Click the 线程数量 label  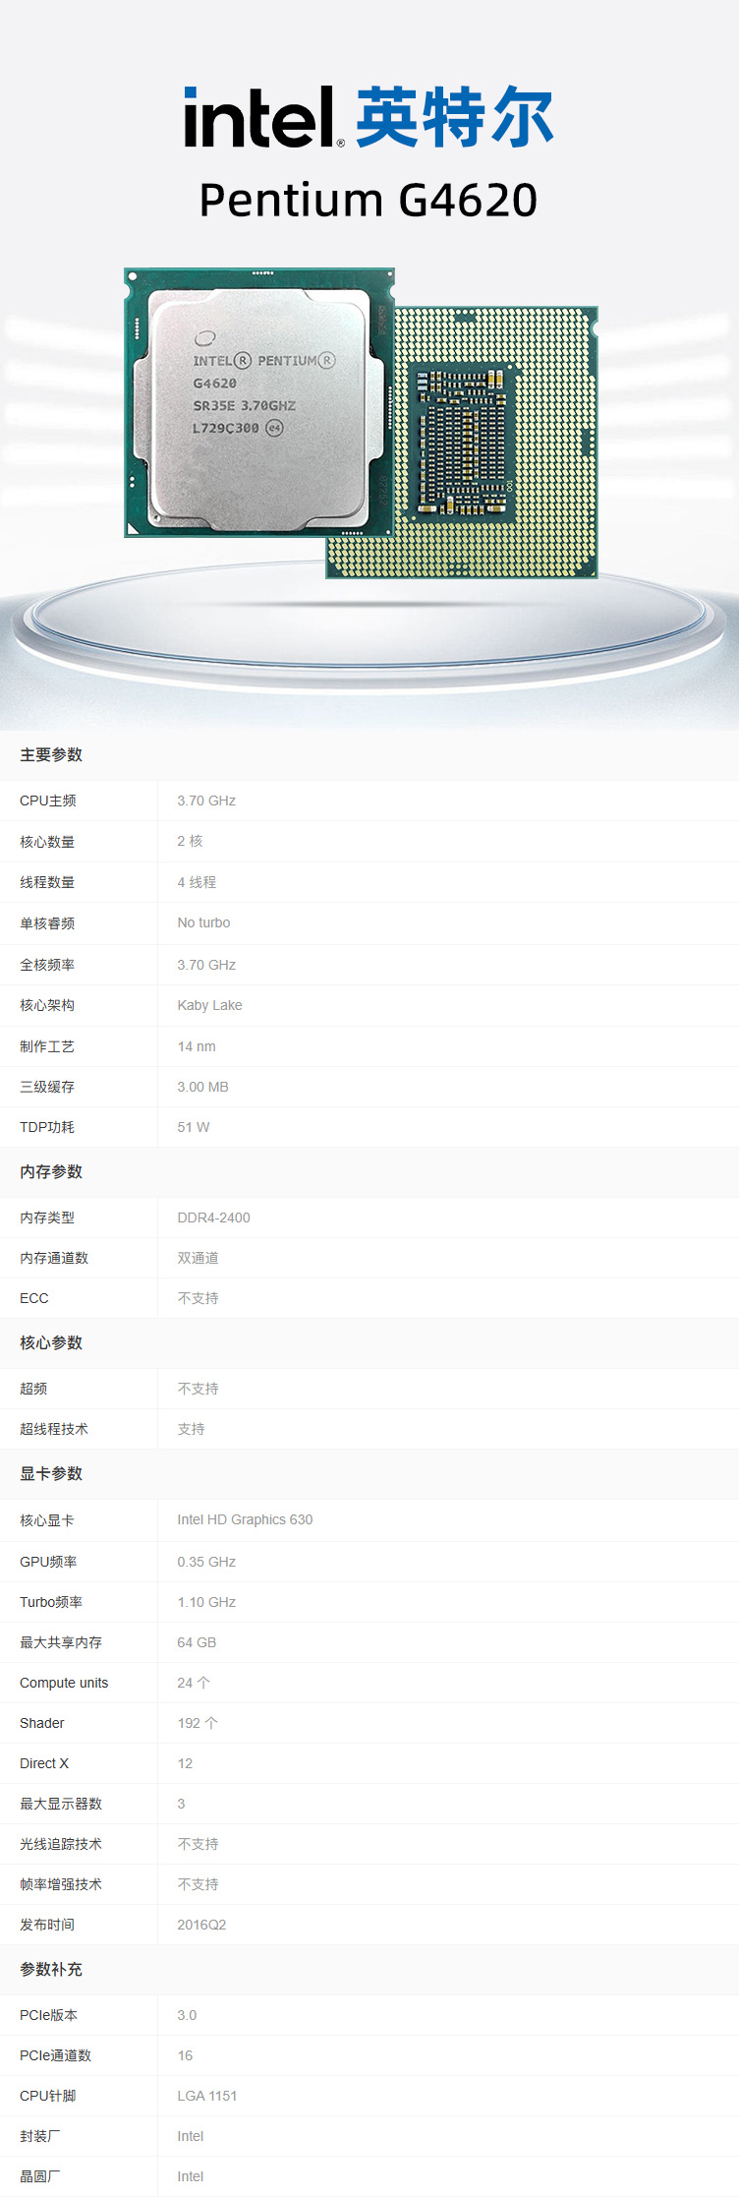[47, 882]
